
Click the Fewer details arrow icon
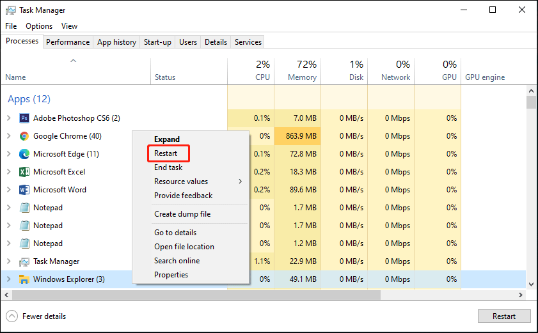[12, 316]
